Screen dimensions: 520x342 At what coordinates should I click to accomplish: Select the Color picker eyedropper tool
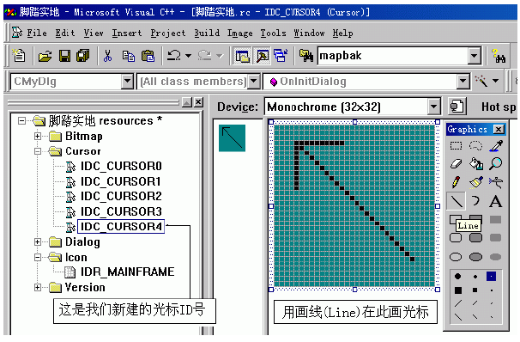496,146
